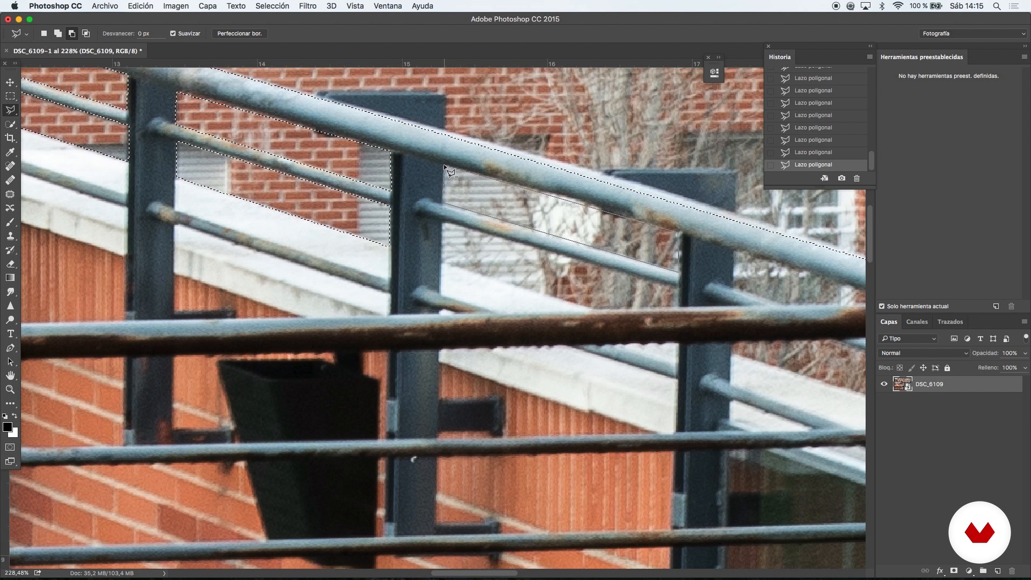Screen dimensions: 1031x580
Task: Select the Horizontal Type tool
Action: coord(10,334)
